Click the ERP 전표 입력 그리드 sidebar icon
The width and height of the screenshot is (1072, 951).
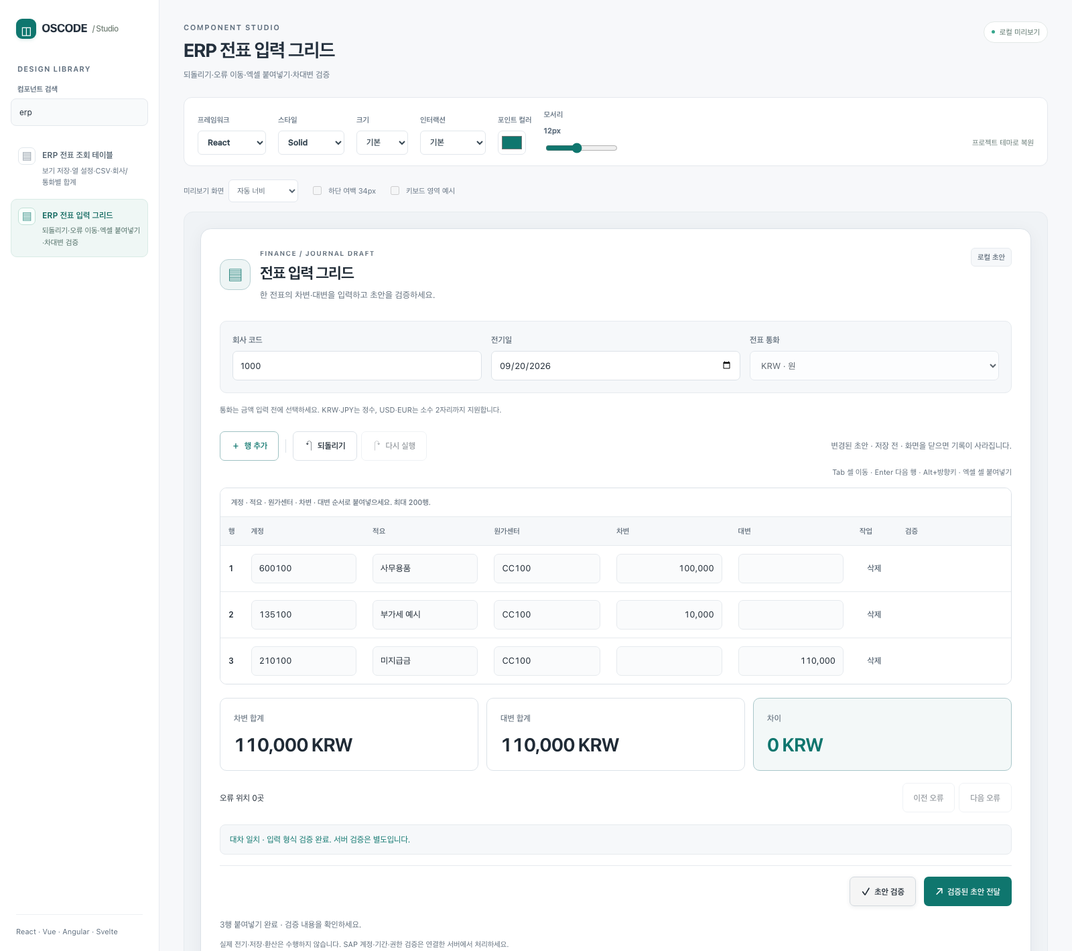(x=27, y=216)
